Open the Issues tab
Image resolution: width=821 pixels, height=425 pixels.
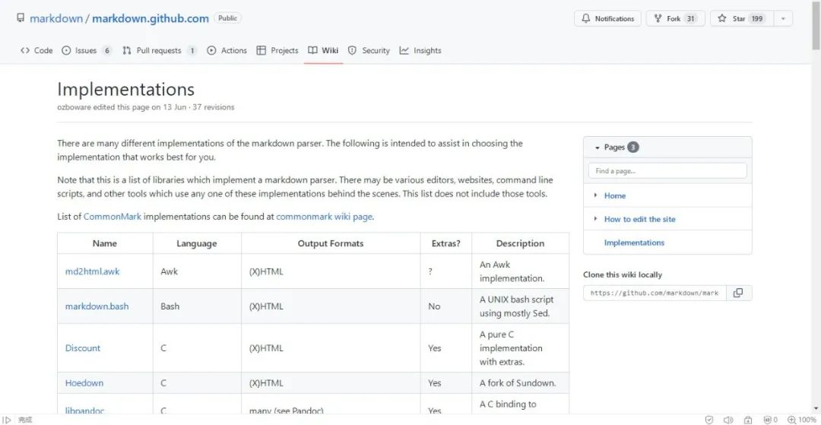tap(87, 51)
